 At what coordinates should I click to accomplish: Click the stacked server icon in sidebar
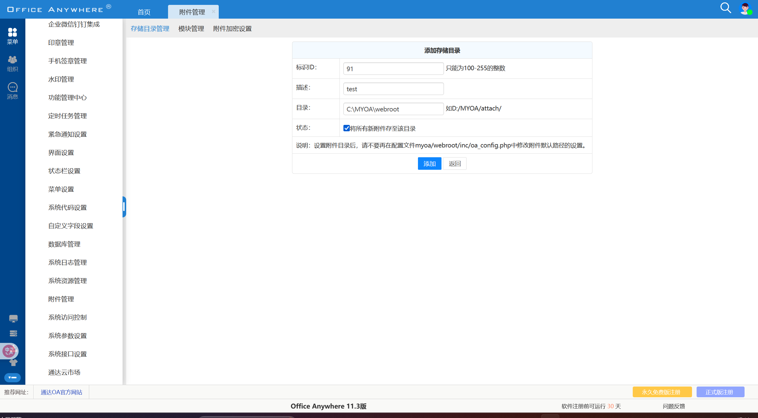coord(13,333)
